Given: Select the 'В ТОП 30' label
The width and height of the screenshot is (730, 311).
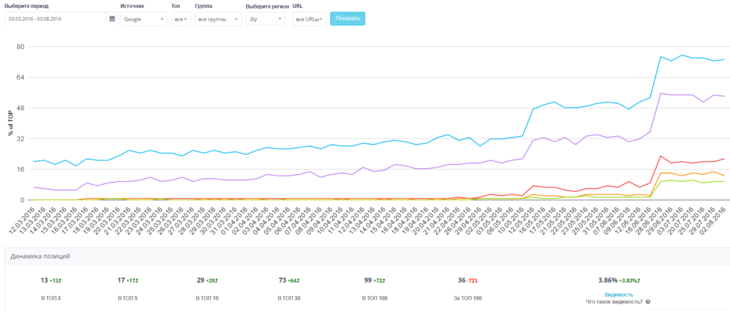Looking at the screenshot, I should [x=289, y=298].
